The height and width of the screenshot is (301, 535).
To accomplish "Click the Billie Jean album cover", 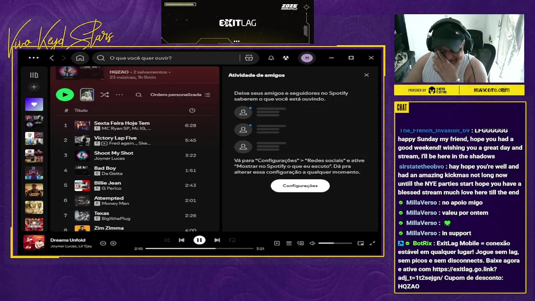I will [x=82, y=186].
